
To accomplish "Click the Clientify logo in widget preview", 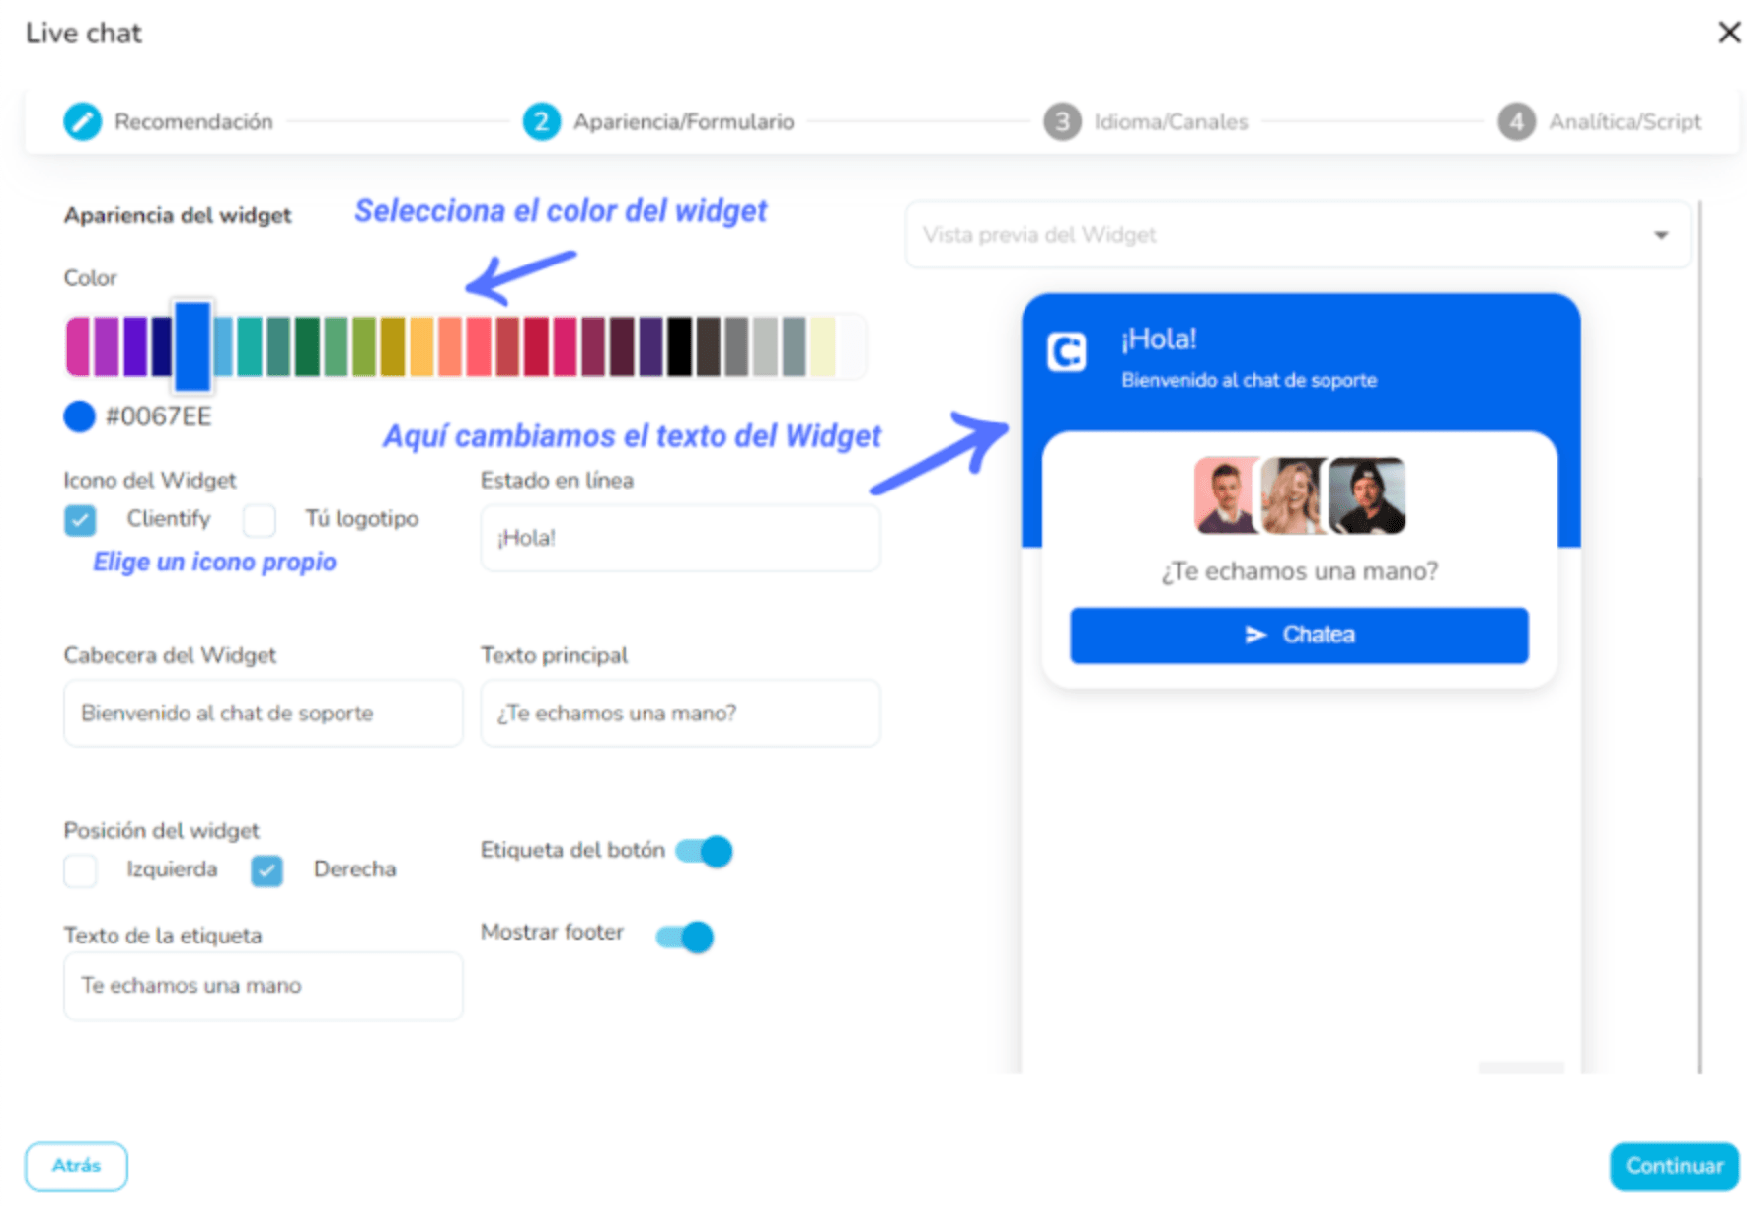I will (1067, 352).
